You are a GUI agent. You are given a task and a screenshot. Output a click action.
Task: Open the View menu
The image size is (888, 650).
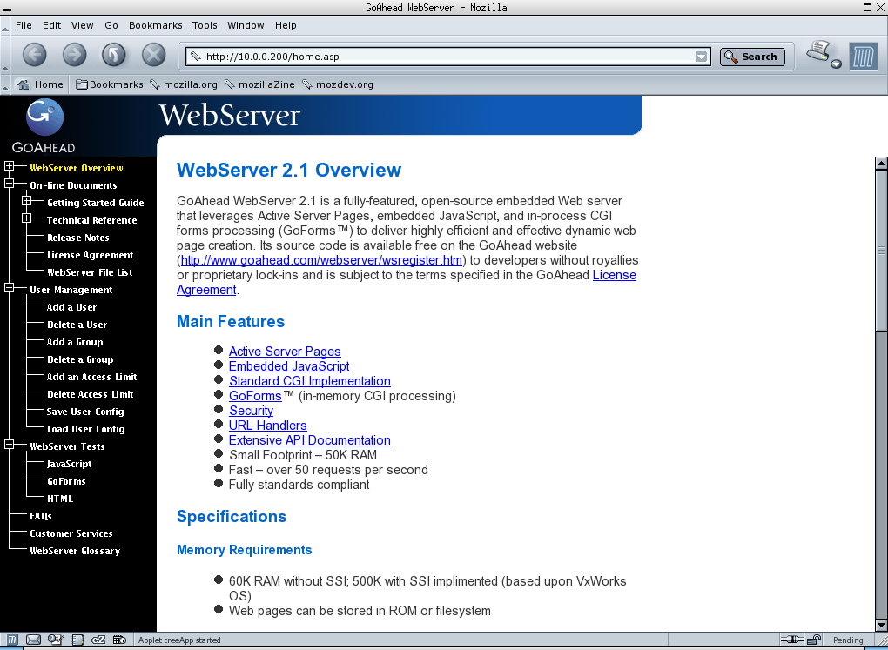[x=82, y=25]
